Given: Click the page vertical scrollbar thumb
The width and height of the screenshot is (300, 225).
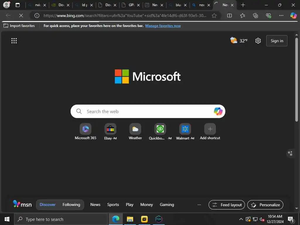Looking at the screenshot, I should pyautogui.click(x=296, y=79).
